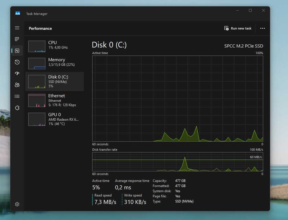The height and width of the screenshot is (220, 288).
Task: Click the Performance page heading
Action: click(40, 28)
